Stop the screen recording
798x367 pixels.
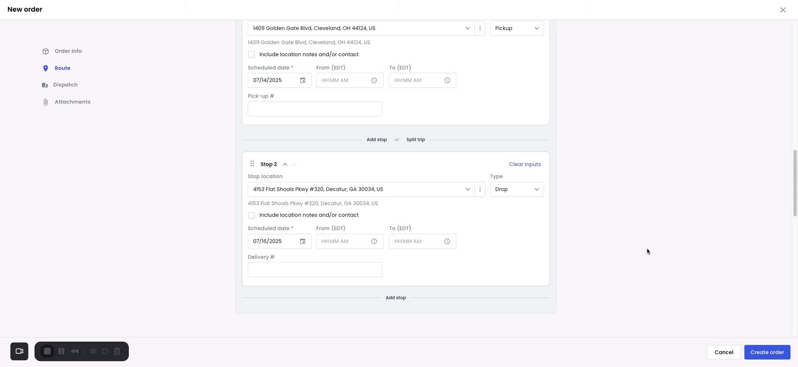click(x=47, y=351)
